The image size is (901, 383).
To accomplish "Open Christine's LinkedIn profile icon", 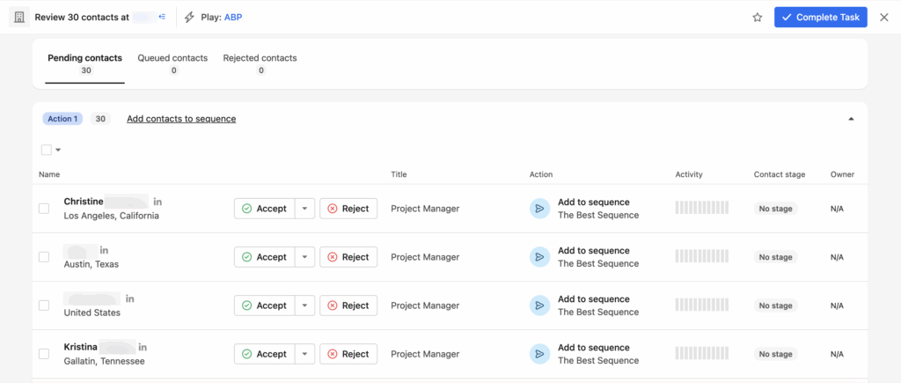I will (x=157, y=202).
